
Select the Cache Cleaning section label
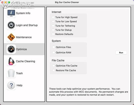click(x=26, y=61)
